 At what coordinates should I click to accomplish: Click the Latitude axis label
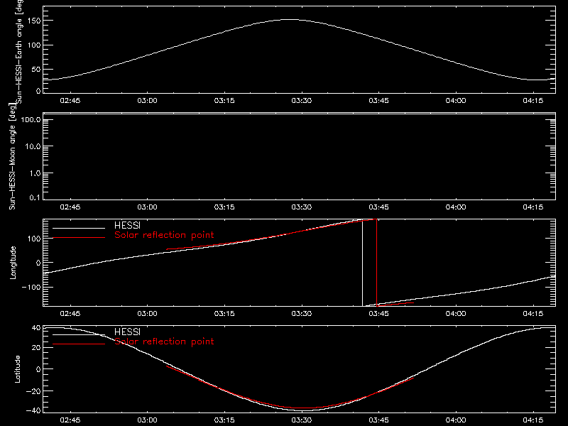click(17, 369)
